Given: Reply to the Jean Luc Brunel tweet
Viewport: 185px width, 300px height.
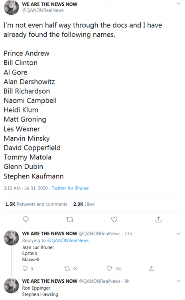Looking at the screenshot, I should pyautogui.click(x=25, y=269).
